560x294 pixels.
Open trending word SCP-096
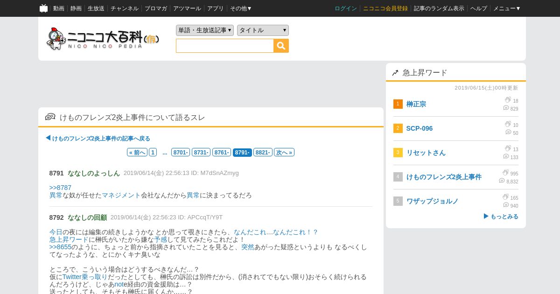pos(420,128)
